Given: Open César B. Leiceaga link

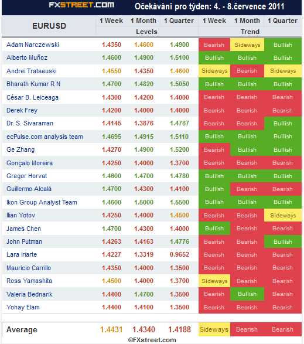Looking at the screenshot, I should (x=32, y=97).
